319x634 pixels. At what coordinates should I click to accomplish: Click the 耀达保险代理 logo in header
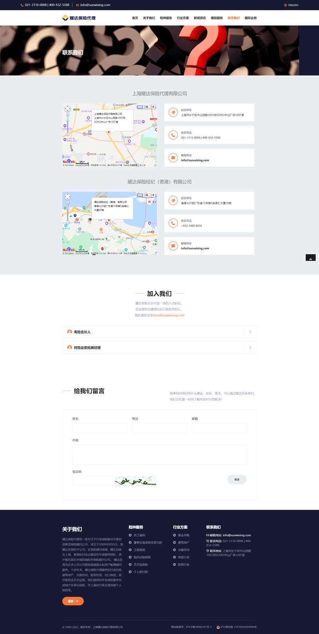(79, 18)
